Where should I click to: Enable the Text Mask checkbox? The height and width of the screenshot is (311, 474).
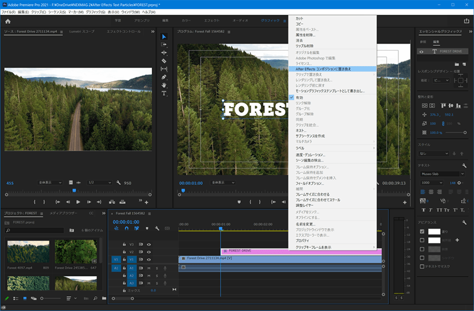click(x=422, y=266)
